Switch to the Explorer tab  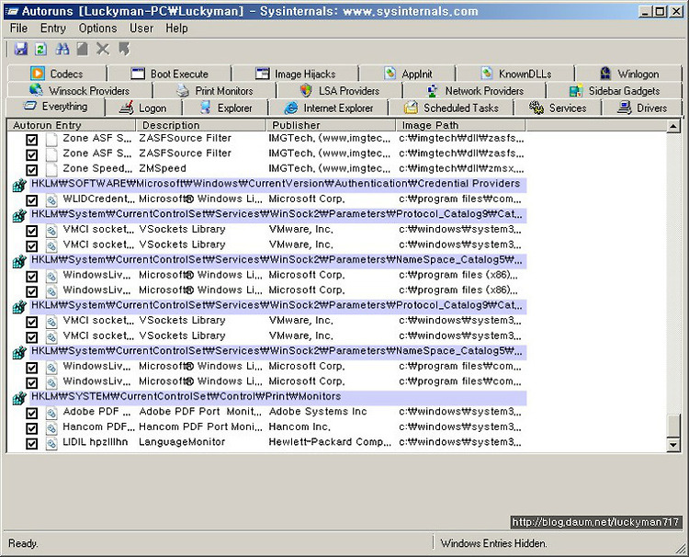225,108
